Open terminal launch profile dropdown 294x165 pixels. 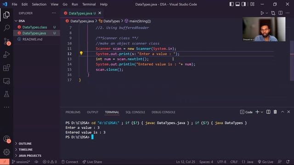click(x=262, y=112)
